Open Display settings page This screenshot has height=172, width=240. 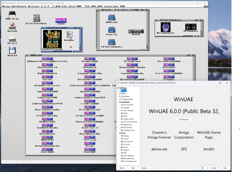click(126, 136)
